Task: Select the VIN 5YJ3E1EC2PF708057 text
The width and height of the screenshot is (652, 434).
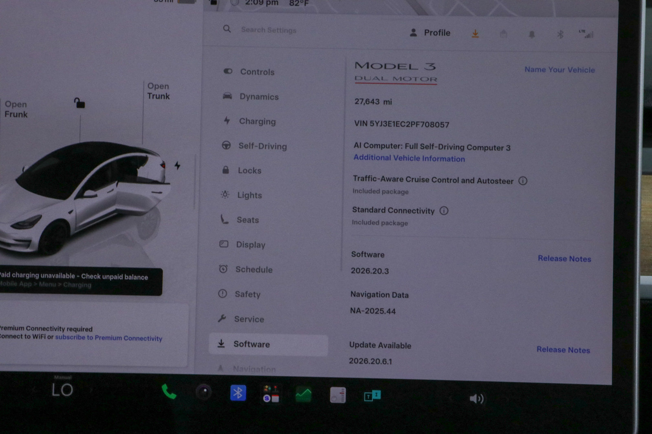Action: pyautogui.click(x=402, y=124)
